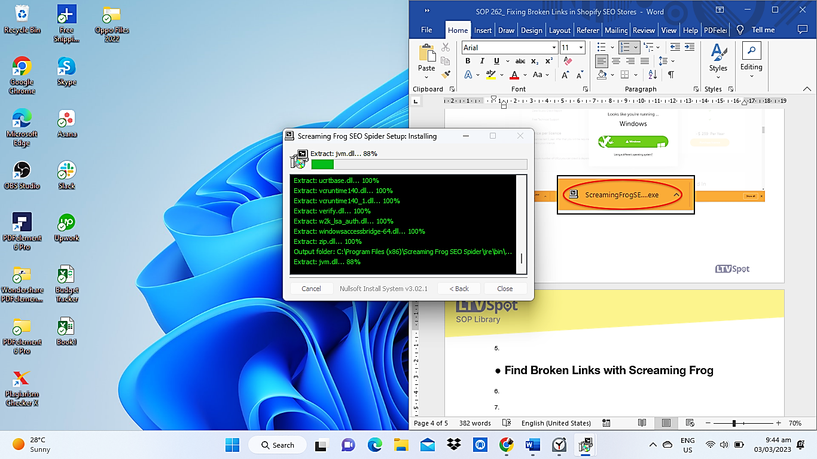Toggle Justify paragraph alignment
Viewport: 817px width, 459px height.
click(645, 61)
